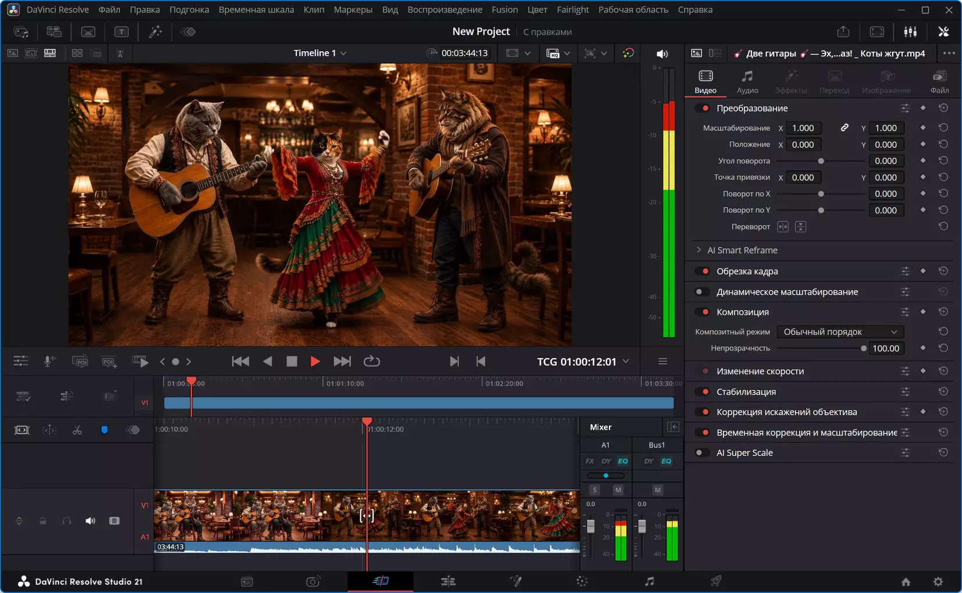Expand the AI Smart Reframe section
Viewport: 962px width, 593px height.
pyautogui.click(x=699, y=250)
